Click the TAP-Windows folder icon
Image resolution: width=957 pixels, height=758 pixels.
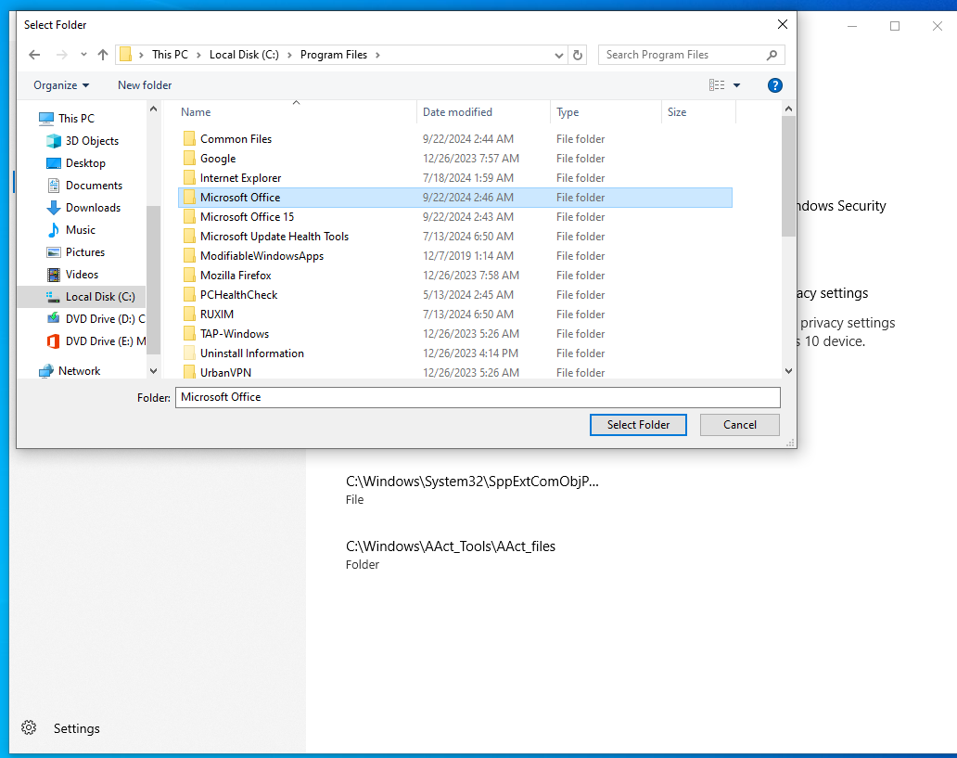[x=189, y=334]
